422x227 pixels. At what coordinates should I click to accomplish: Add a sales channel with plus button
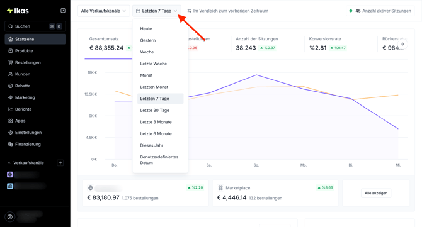[60, 163]
